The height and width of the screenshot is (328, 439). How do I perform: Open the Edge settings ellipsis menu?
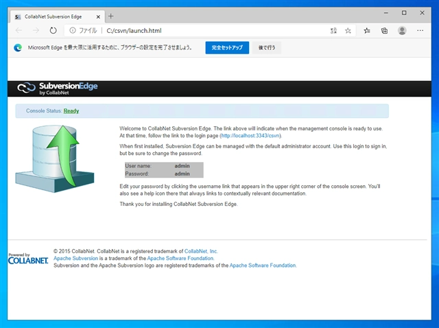(420, 30)
